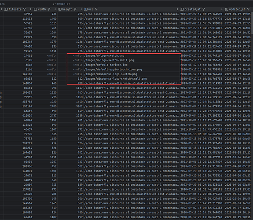
Task: Click the url column type icon
Action: click(x=86, y=9)
